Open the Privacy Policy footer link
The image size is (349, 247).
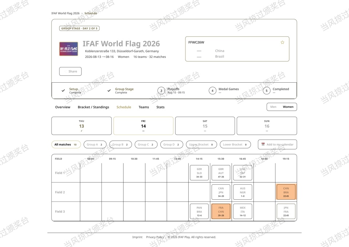[x=155, y=237]
